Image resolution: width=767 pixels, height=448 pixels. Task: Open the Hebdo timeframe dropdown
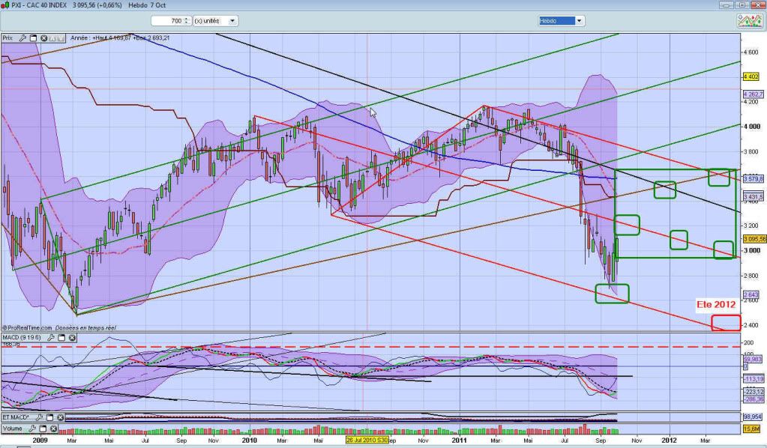coord(578,21)
